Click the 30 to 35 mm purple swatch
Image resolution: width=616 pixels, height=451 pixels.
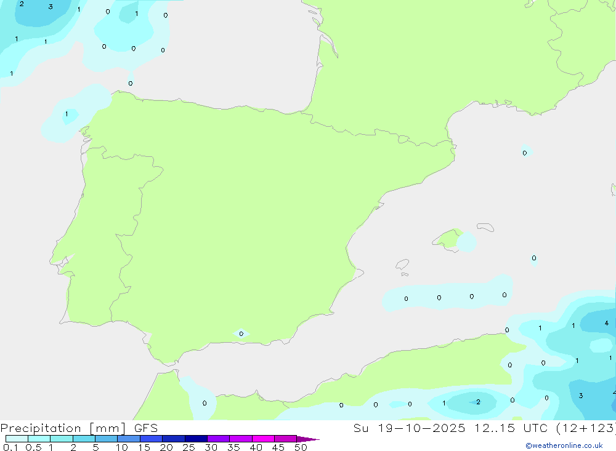[x=218, y=439]
